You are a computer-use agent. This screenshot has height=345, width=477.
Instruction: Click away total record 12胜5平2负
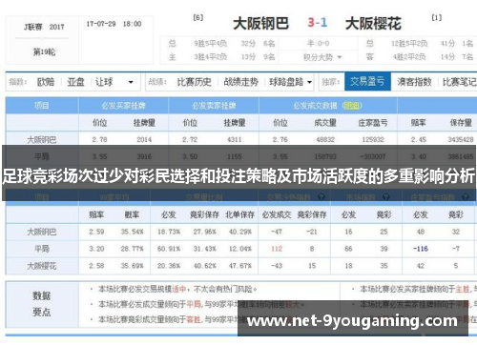click(x=409, y=44)
